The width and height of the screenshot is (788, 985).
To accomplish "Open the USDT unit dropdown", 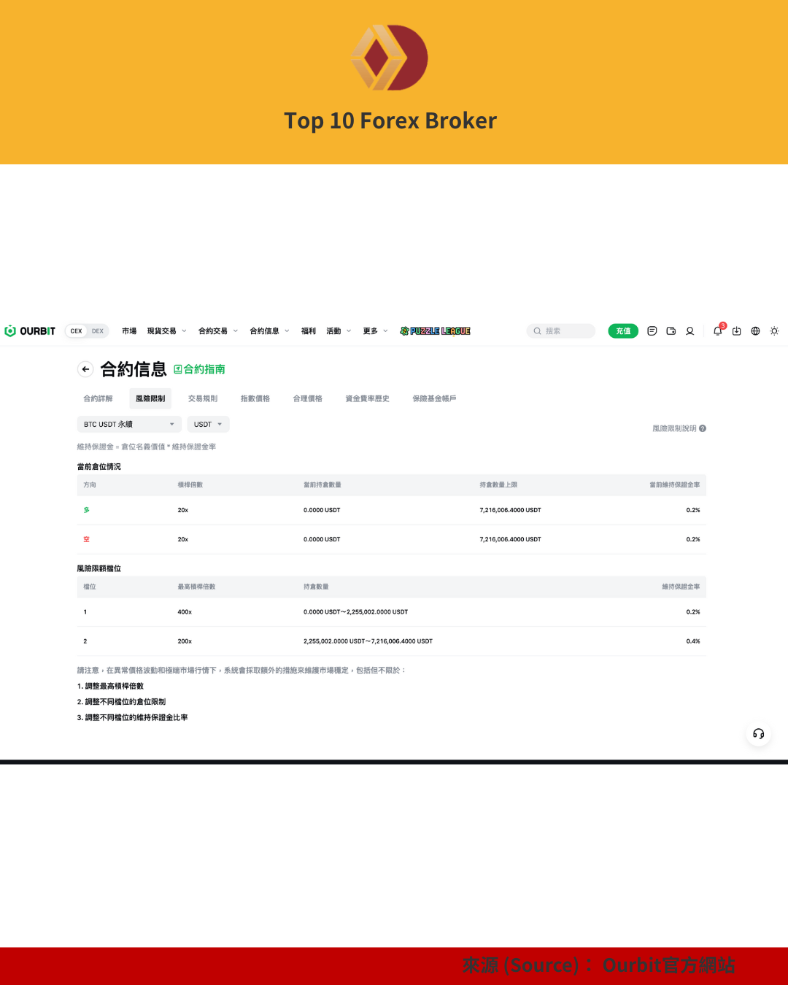I will click(x=208, y=425).
